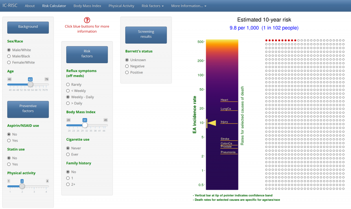Click the Background information button
351x209 pixels.
[28, 27]
